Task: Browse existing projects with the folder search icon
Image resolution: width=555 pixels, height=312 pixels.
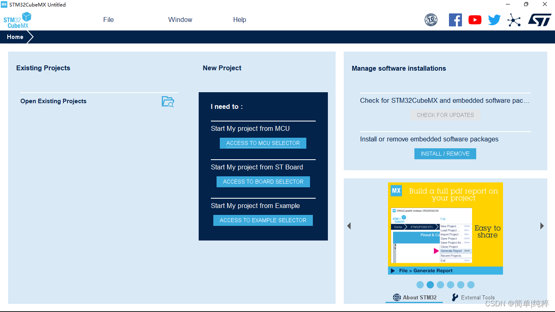Action: pyautogui.click(x=168, y=102)
